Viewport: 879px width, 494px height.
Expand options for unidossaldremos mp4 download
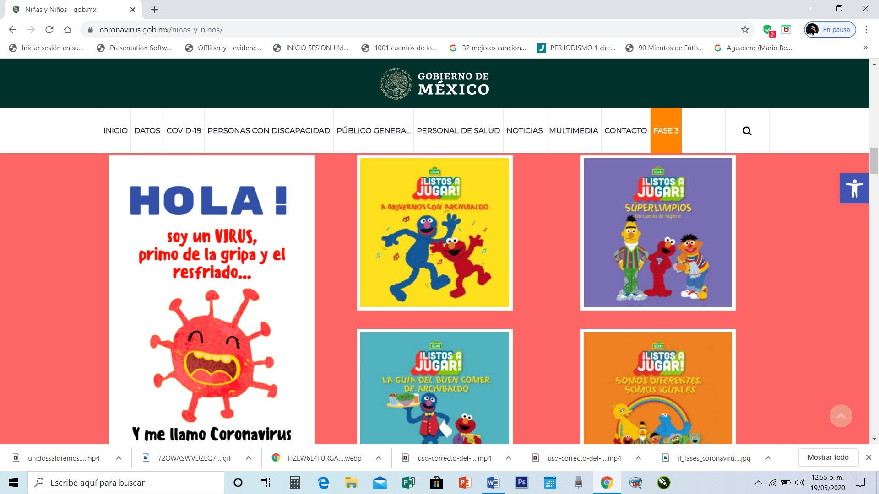[119, 458]
